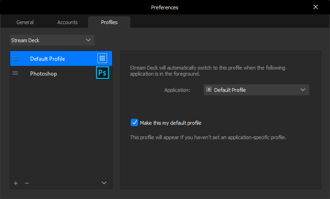Switch to the General tab
Image resolution: width=330 pixels, height=199 pixels.
[25, 22]
